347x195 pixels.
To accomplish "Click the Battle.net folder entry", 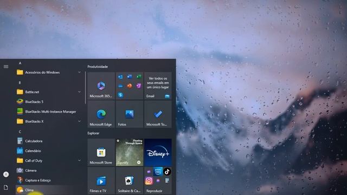I will click(x=49, y=92).
